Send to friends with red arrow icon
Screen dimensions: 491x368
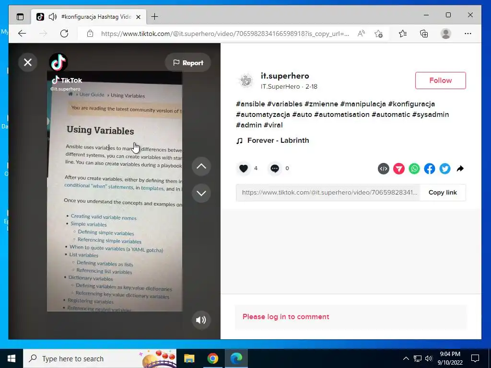coord(398,169)
